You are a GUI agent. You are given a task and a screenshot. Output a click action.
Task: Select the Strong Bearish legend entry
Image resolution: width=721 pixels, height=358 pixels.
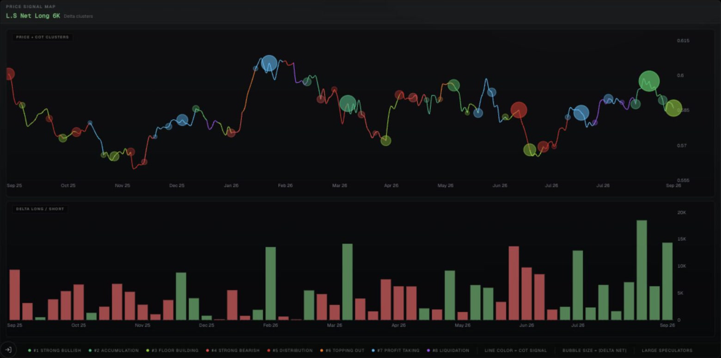click(232, 351)
